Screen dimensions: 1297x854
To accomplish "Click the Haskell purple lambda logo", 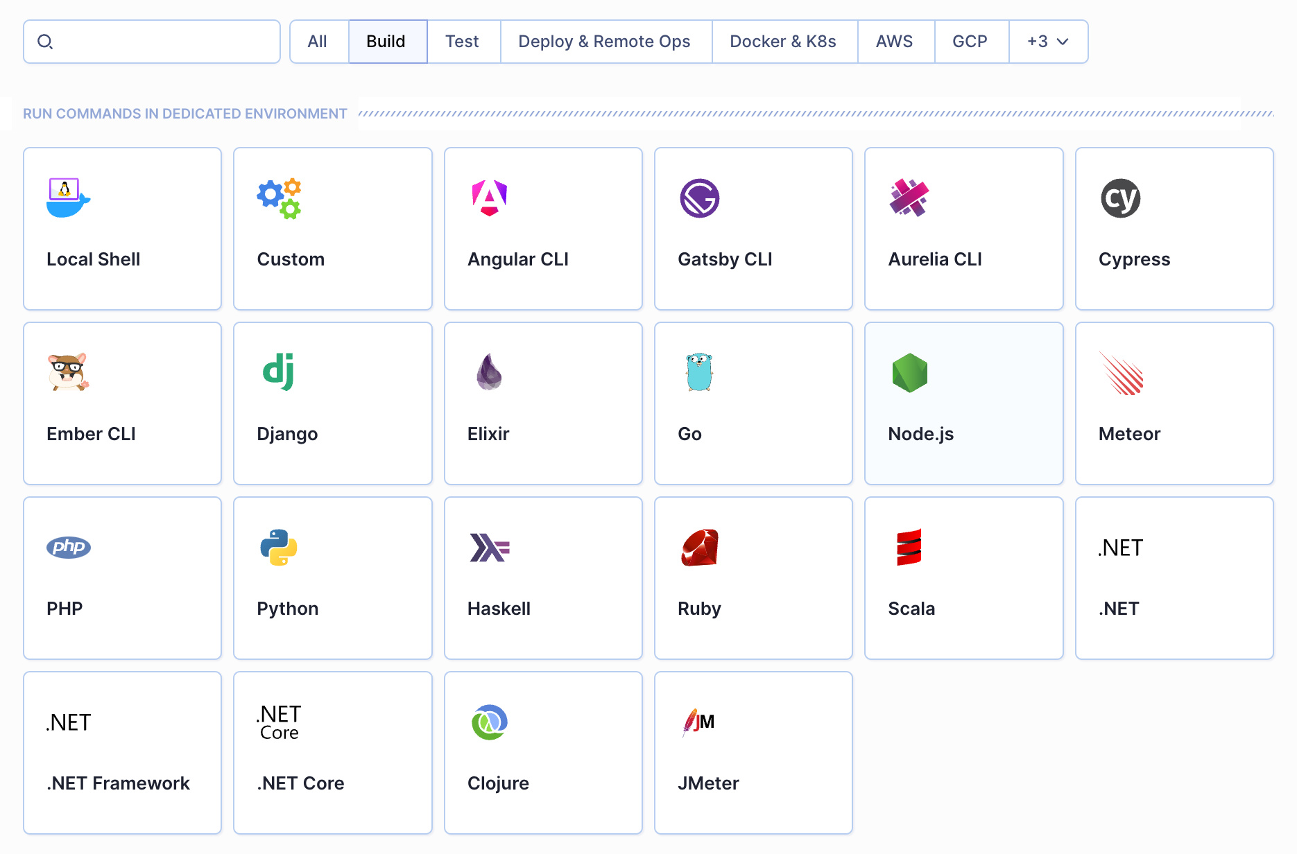I will point(490,548).
